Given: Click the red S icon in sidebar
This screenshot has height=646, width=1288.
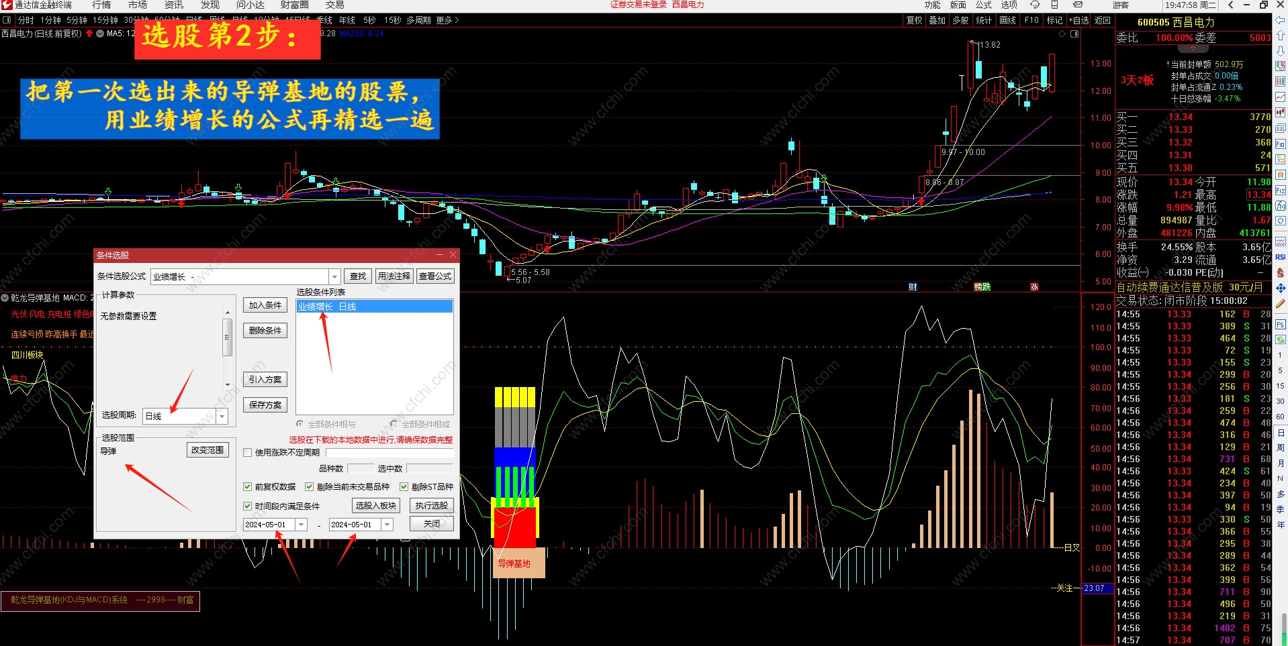Looking at the screenshot, I should pyautogui.click(x=1281, y=272).
